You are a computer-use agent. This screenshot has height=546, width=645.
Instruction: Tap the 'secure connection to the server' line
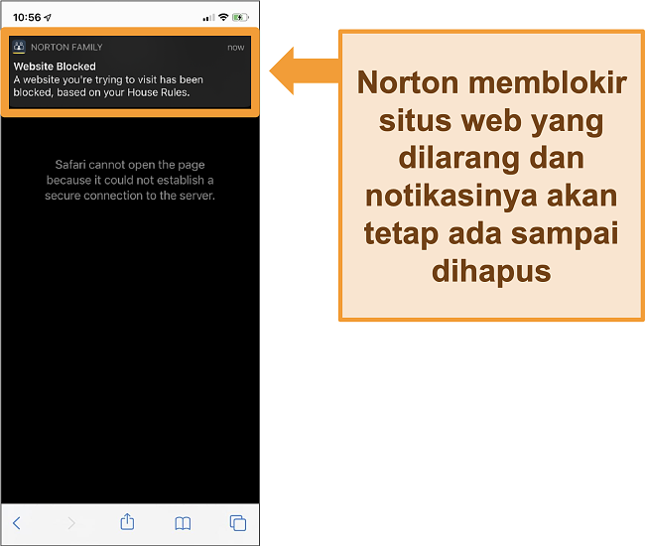tap(130, 196)
